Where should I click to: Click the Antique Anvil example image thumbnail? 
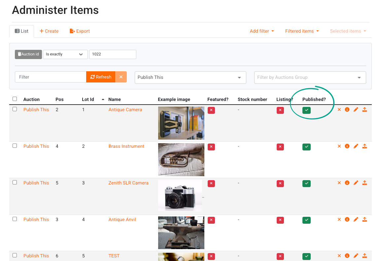[181, 233]
